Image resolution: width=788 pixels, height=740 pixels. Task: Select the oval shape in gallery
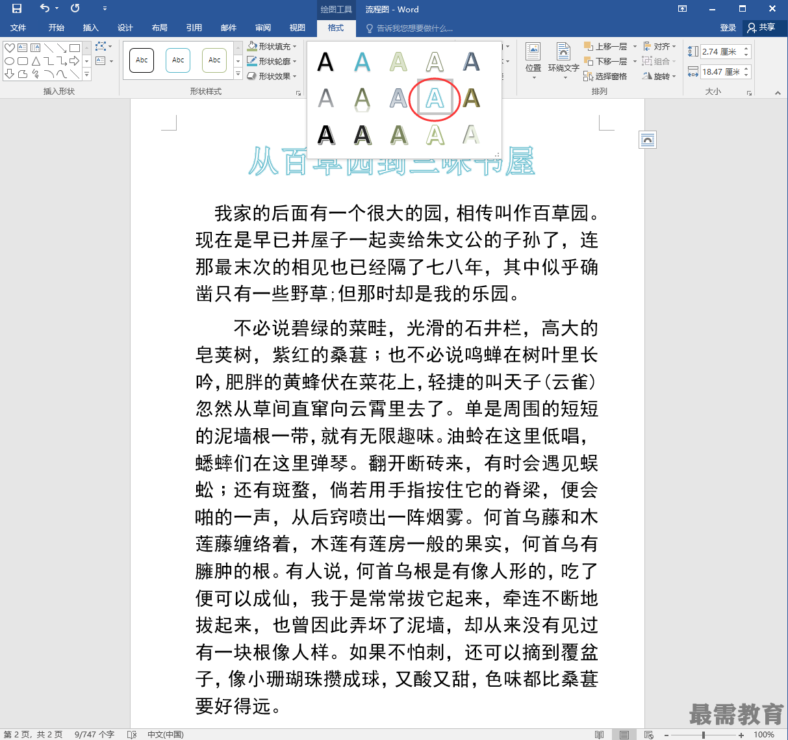point(10,61)
